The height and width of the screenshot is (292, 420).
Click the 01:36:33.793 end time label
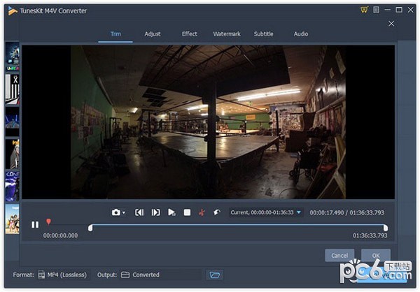(370, 235)
